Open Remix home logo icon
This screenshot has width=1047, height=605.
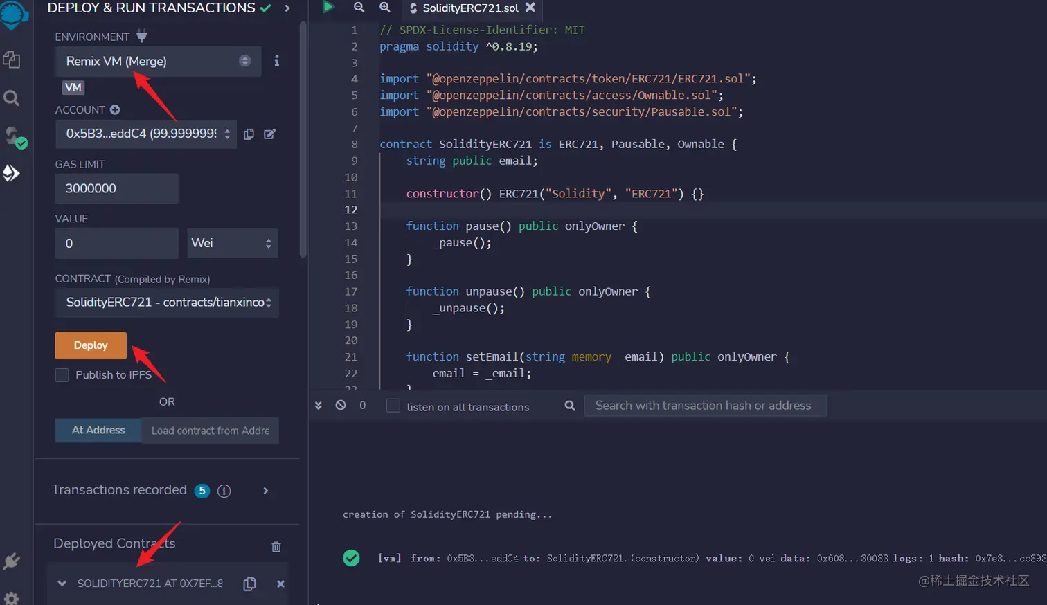[x=12, y=15]
